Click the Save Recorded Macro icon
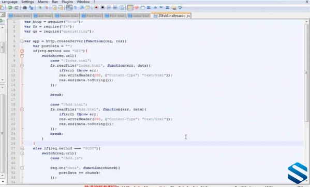This screenshot has height=187, width=310. (x=122, y=8)
